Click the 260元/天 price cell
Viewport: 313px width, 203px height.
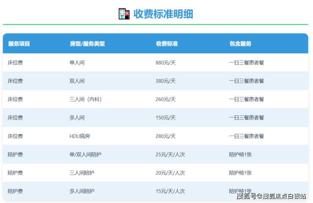(166, 99)
